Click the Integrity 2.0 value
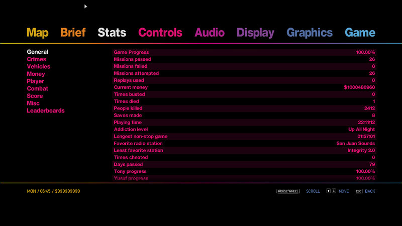The image size is (402, 226). click(x=361, y=150)
